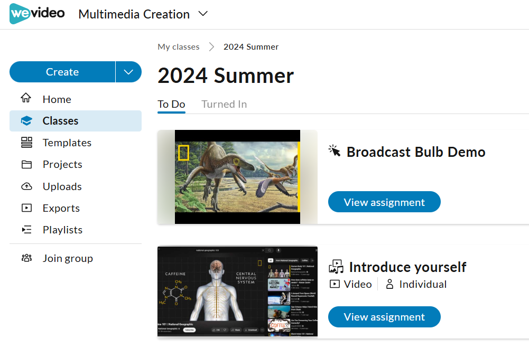
Task: View assignment for Introduce yourself
Action: 384,317
